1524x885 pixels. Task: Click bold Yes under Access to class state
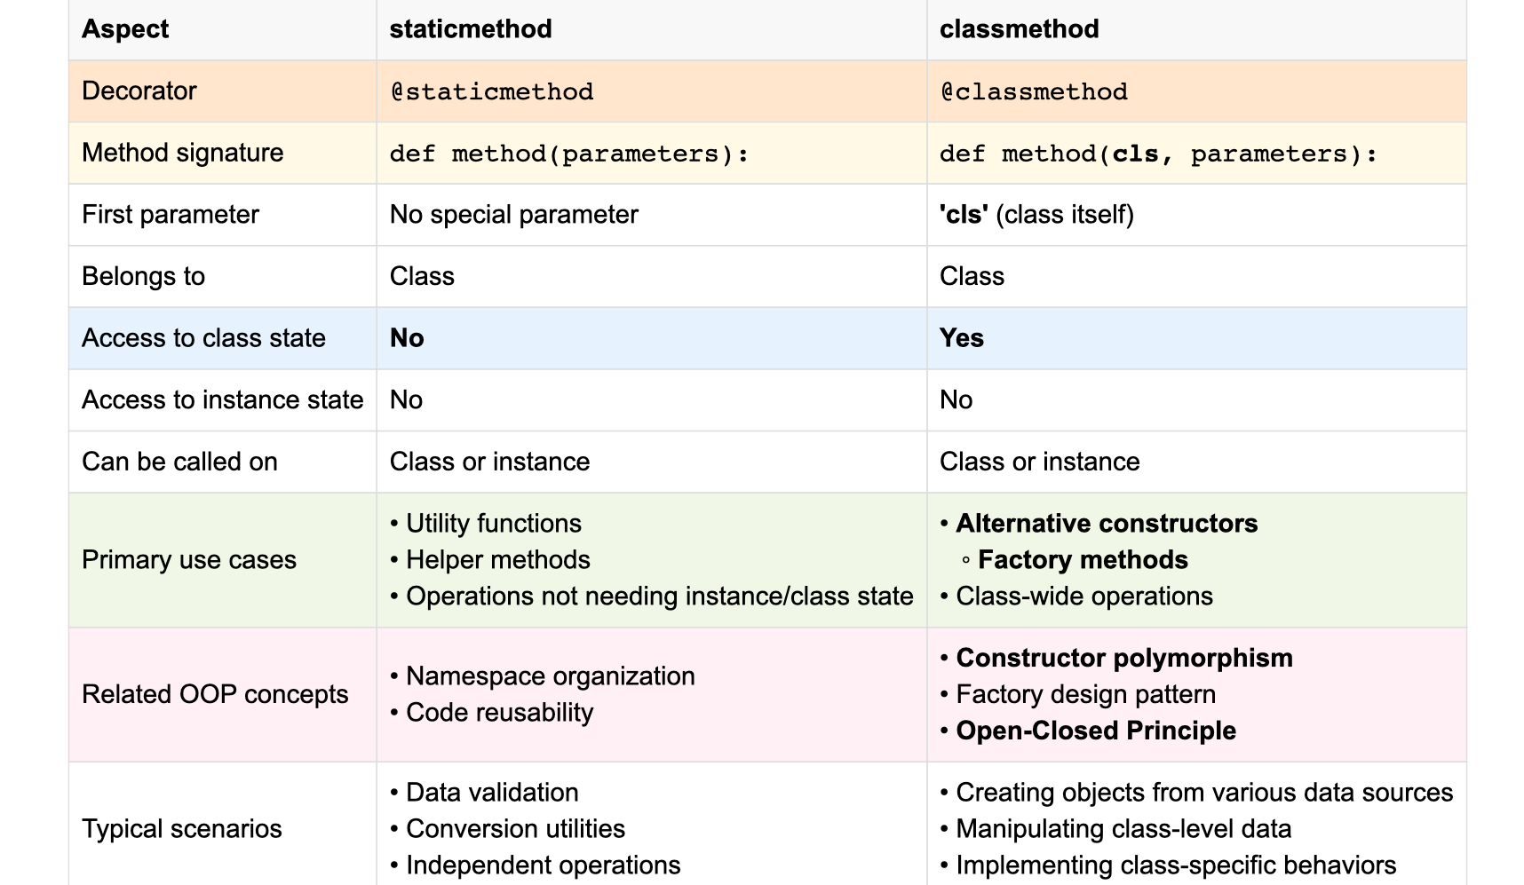tap(962, 338)
